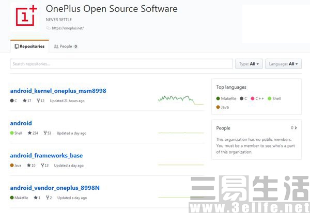The image size is (310, 213).
Task: Switch to the People tab
Action: (66, 46)
